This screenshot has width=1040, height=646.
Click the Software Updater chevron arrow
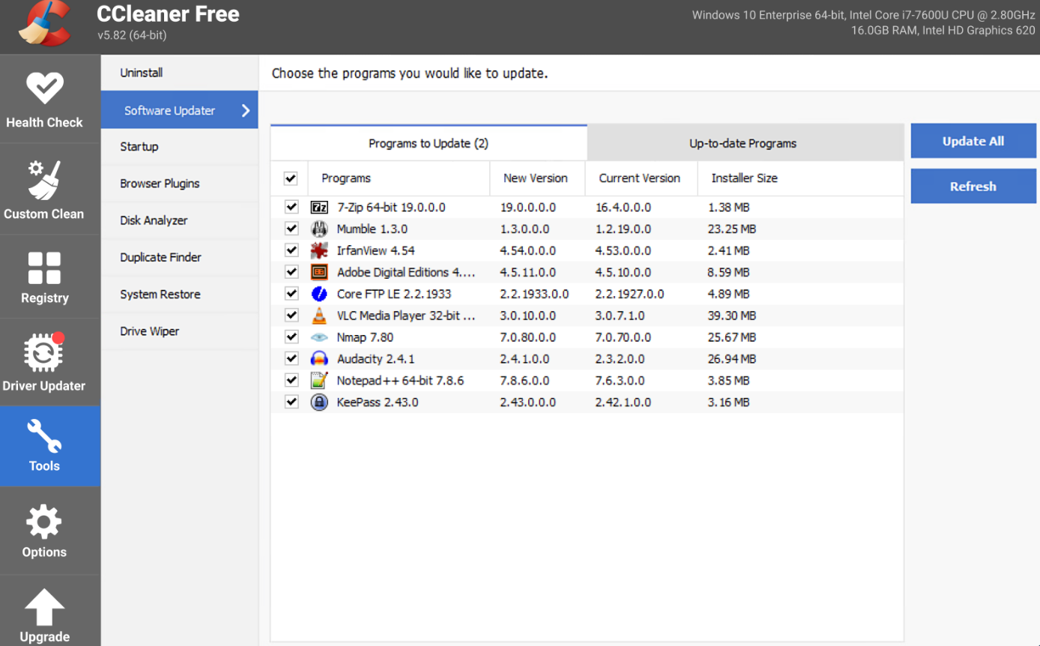click(245, 111)
